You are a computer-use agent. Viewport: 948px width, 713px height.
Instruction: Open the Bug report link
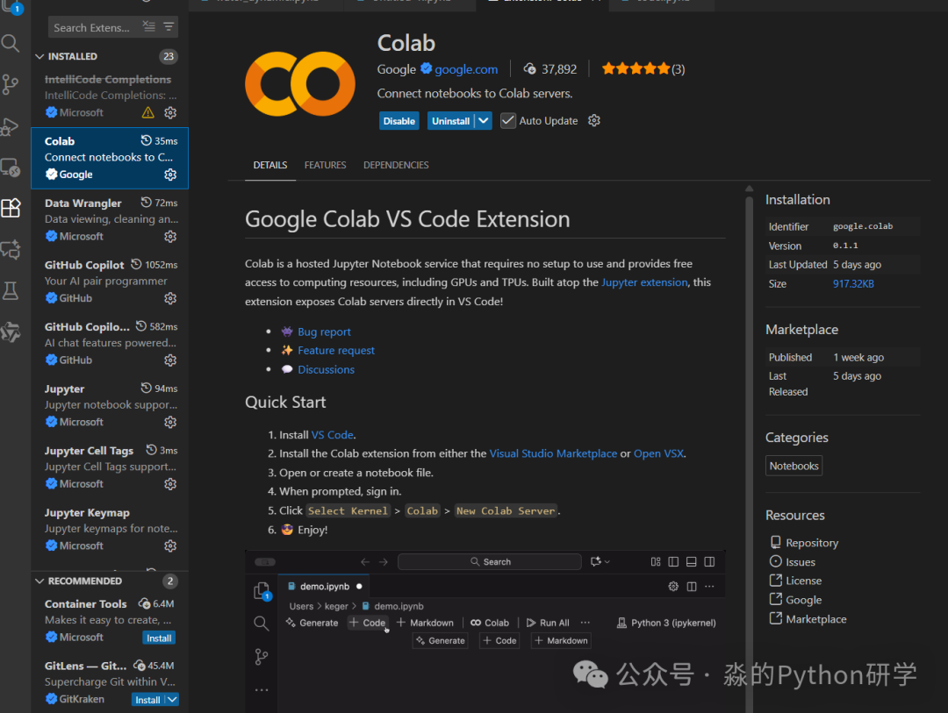324,332
